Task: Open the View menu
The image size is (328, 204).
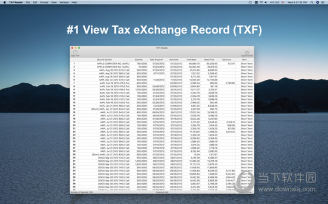Action: 54,2
